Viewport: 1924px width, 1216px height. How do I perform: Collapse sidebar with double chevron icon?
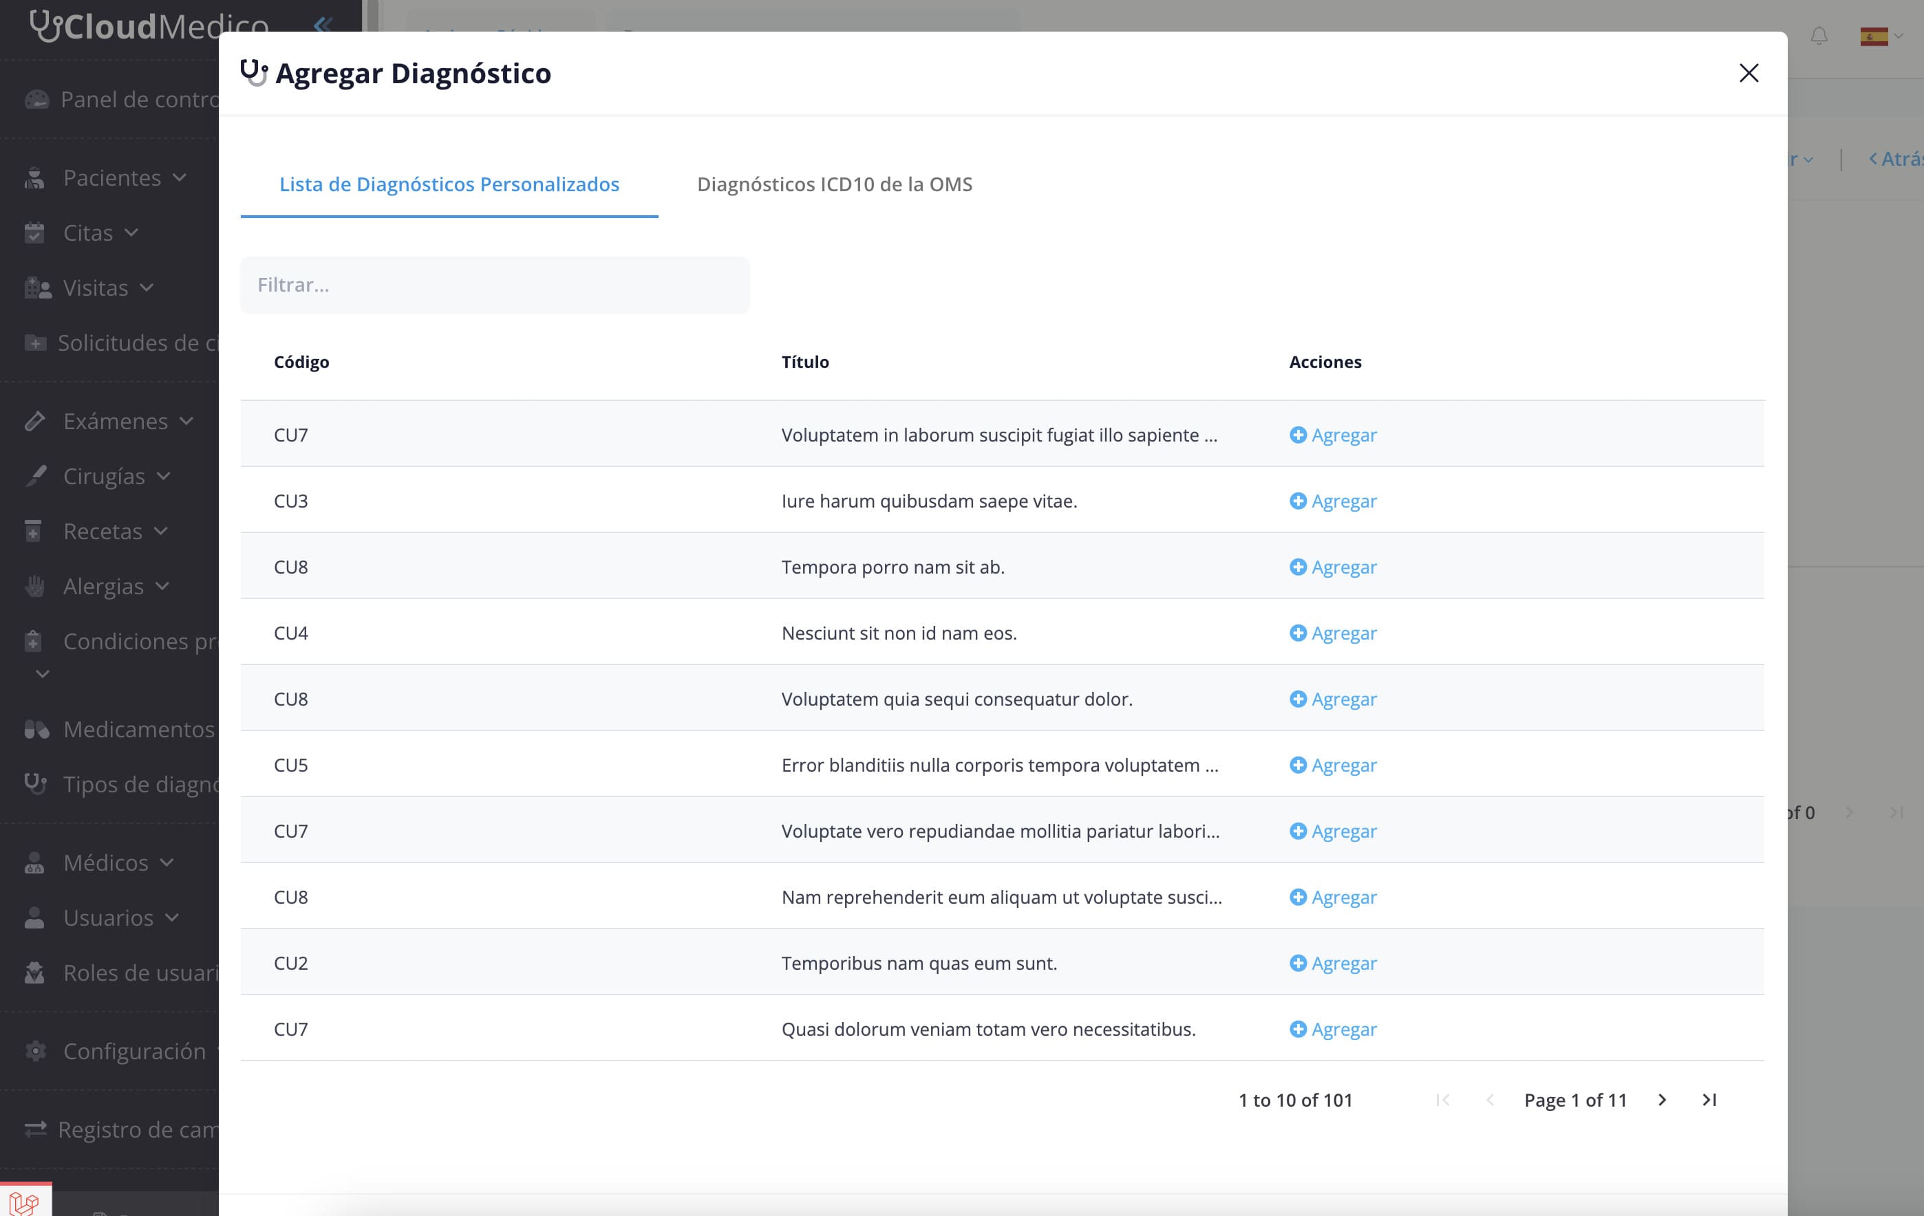pyautogui.click(x=323, y=25)
